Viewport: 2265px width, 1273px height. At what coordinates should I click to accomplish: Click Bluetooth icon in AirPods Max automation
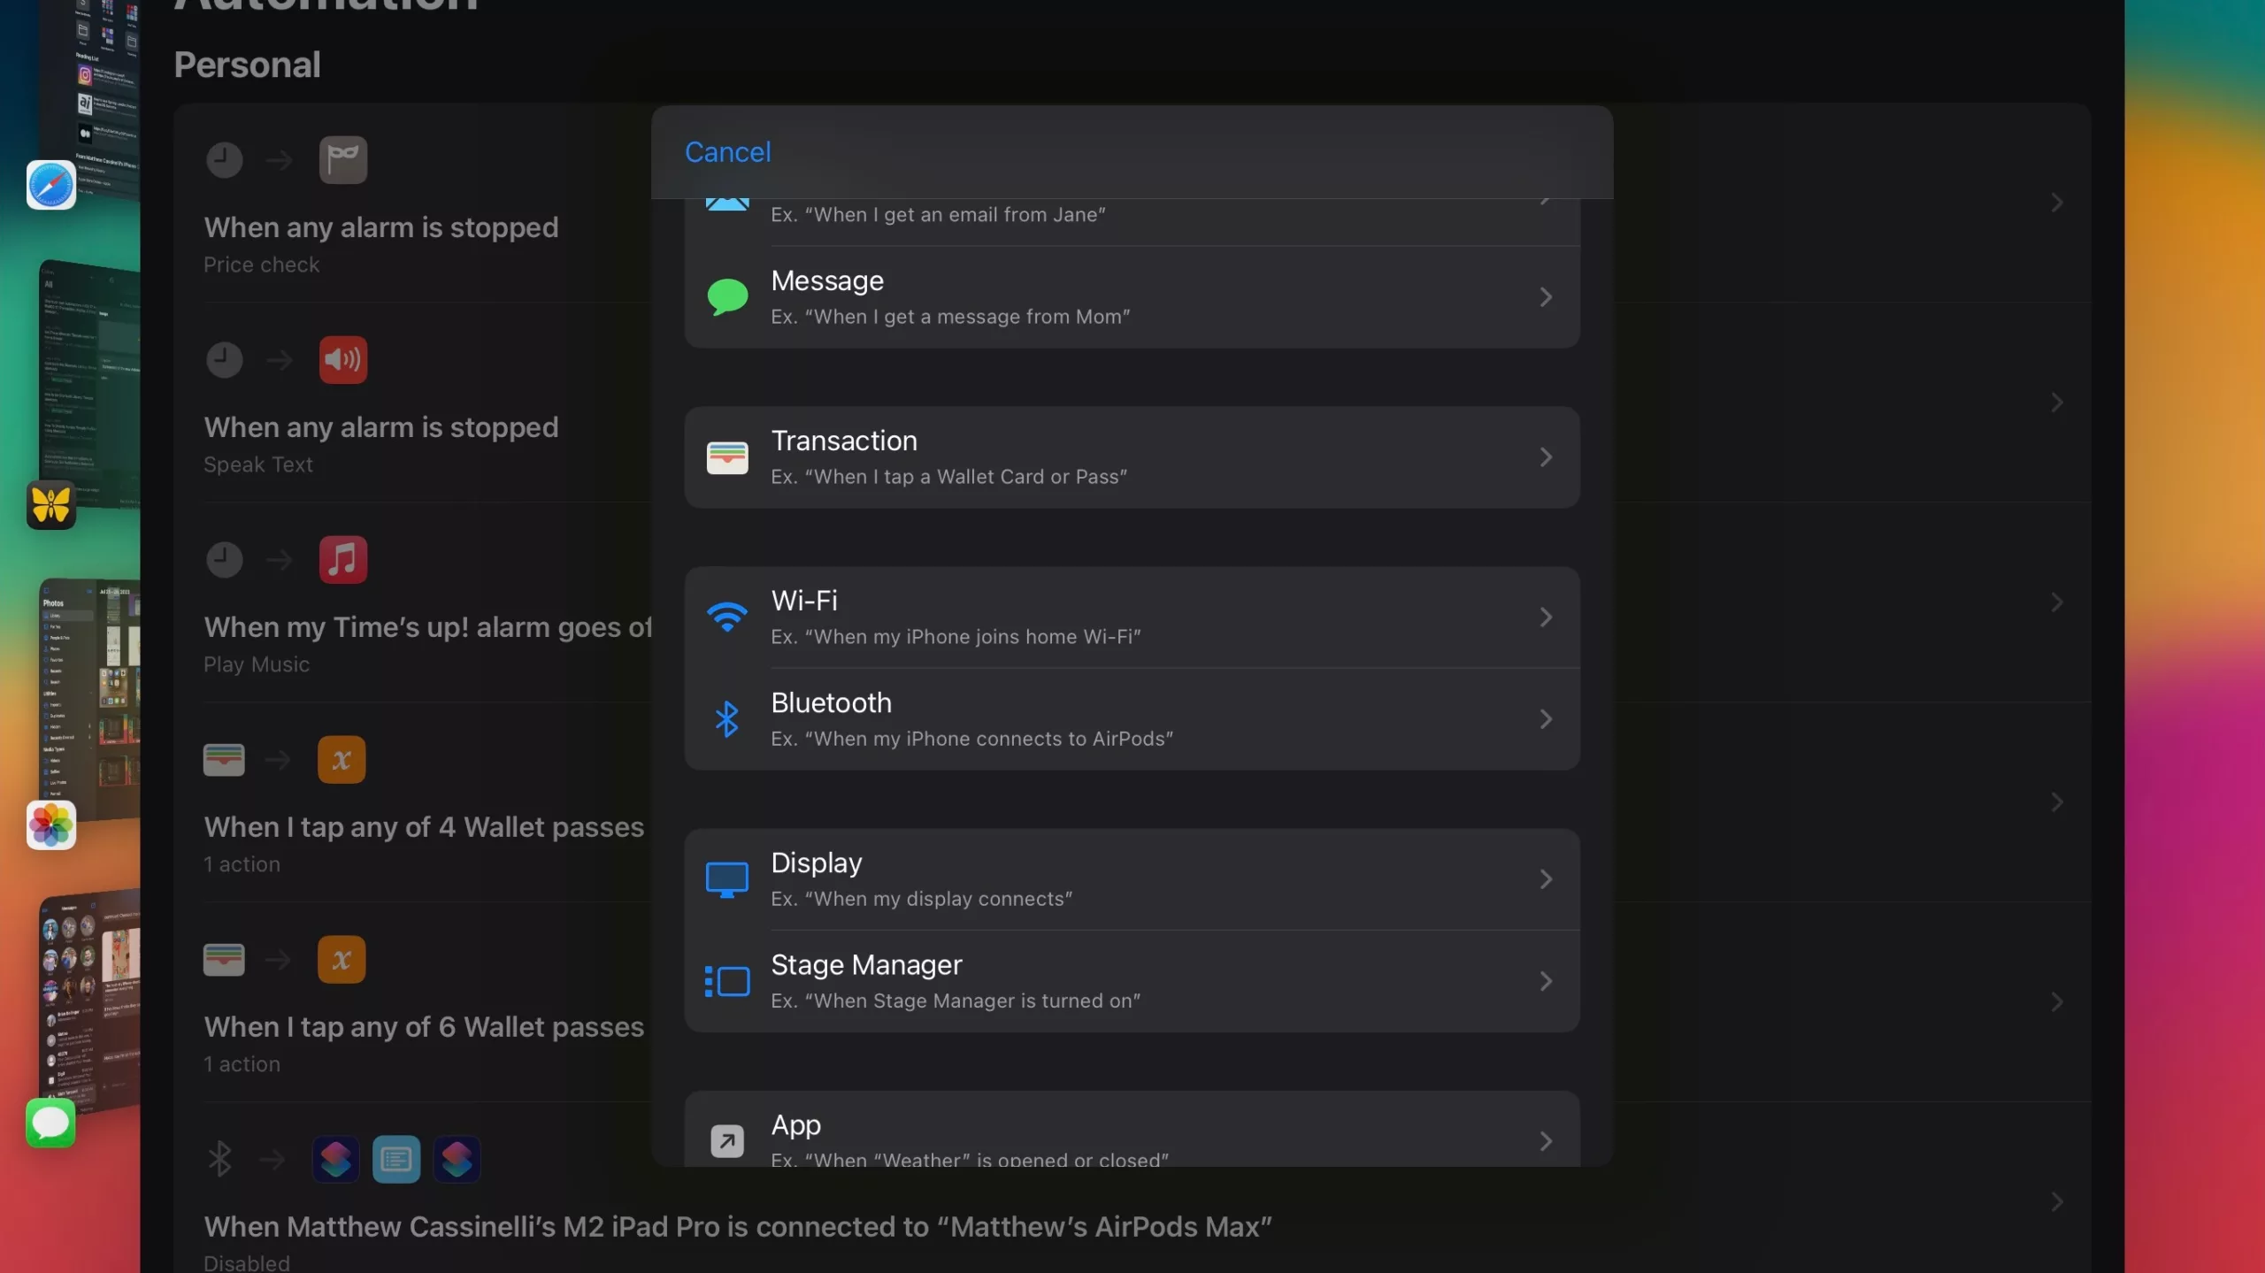tap(219, 1159)
